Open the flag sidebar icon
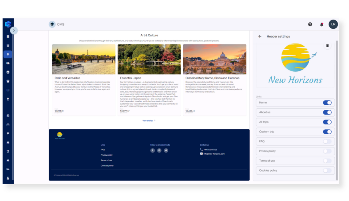The image size is (349, 201). [8, 134]
